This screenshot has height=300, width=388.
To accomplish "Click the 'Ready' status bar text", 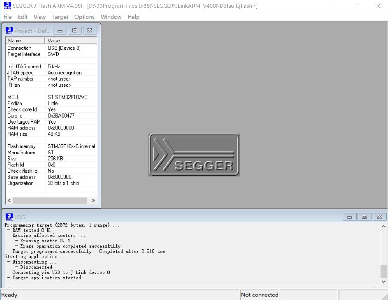I will (9, 295).
